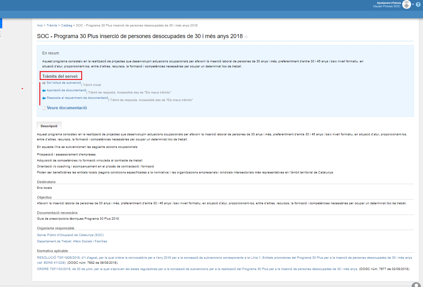Click the Ajuntament d'Abrera coat of arms
The height and width of the screenshot is (287, 423).
pyautogui.click(x=407, y=4)
